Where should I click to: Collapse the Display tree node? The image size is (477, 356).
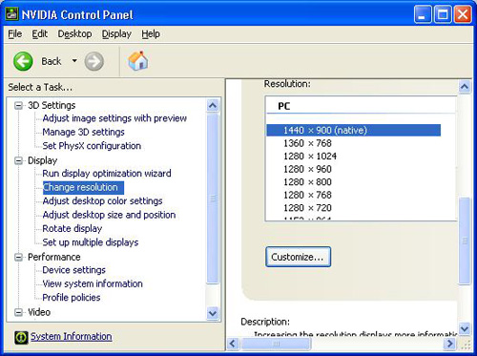click(19, 160)
